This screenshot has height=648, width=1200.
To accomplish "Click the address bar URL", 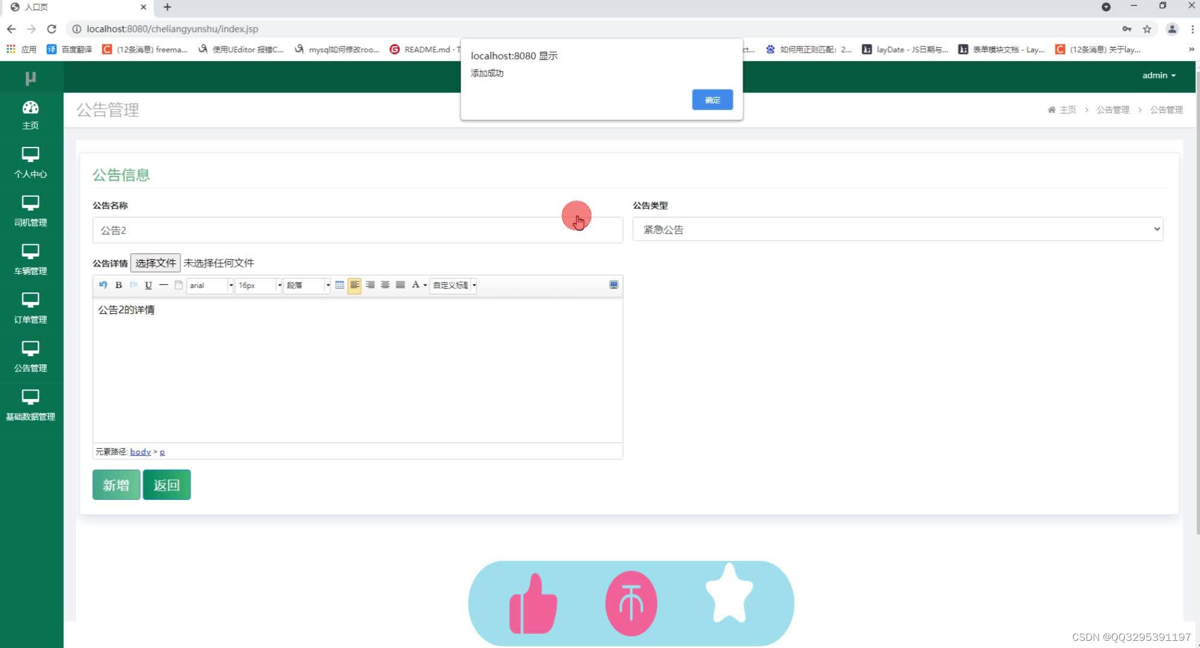I will (x=172, y=29).
